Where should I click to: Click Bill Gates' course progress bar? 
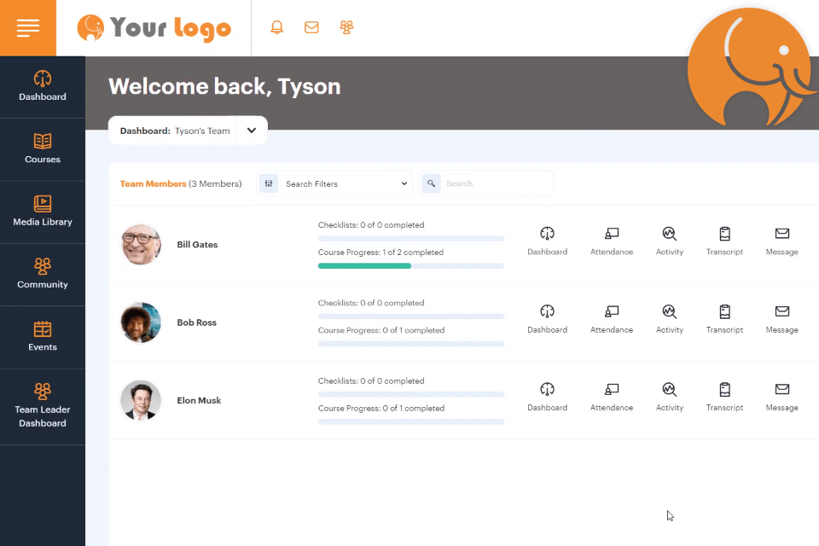pyautogui.click(x=411, y=266)
